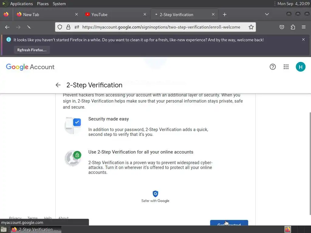The image size is (311, 233).
Task: Show site security padlock information
Action: pos(68,27)
